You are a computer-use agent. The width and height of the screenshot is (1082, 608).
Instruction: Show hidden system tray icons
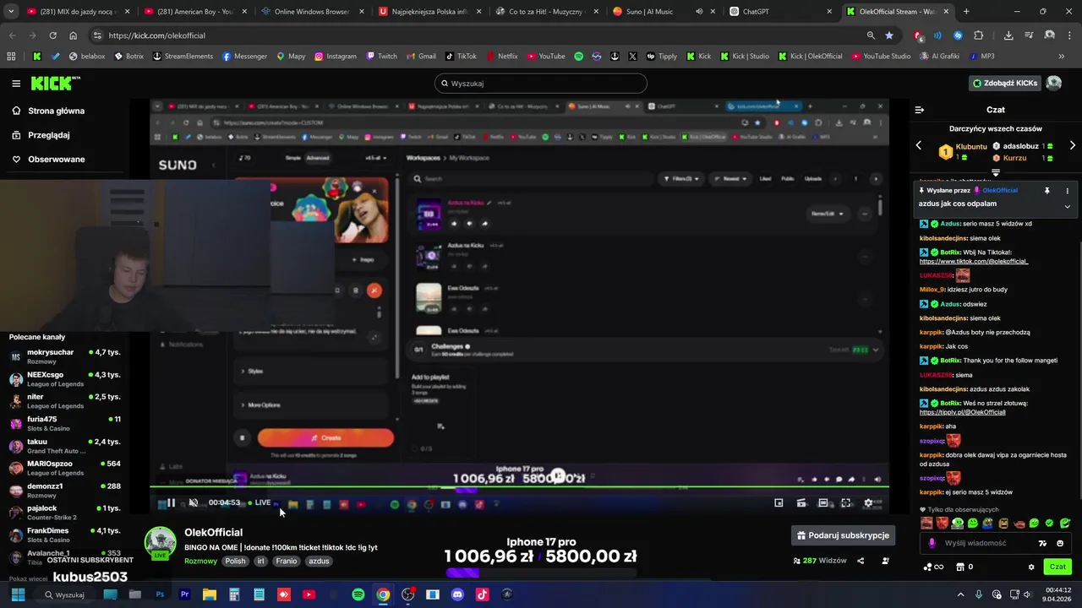coord(961,594)
